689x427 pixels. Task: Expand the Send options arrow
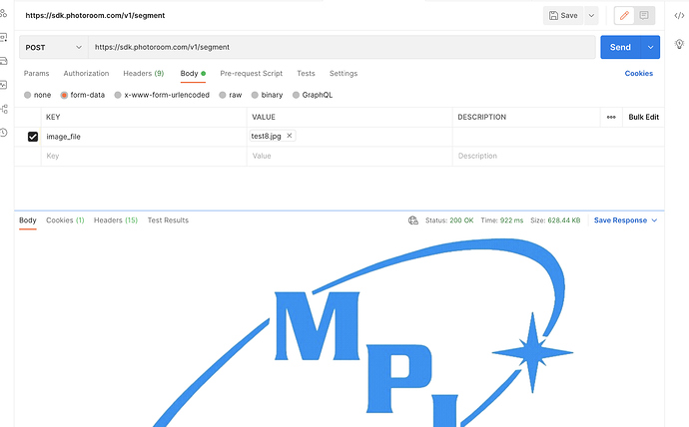point(651,47)
